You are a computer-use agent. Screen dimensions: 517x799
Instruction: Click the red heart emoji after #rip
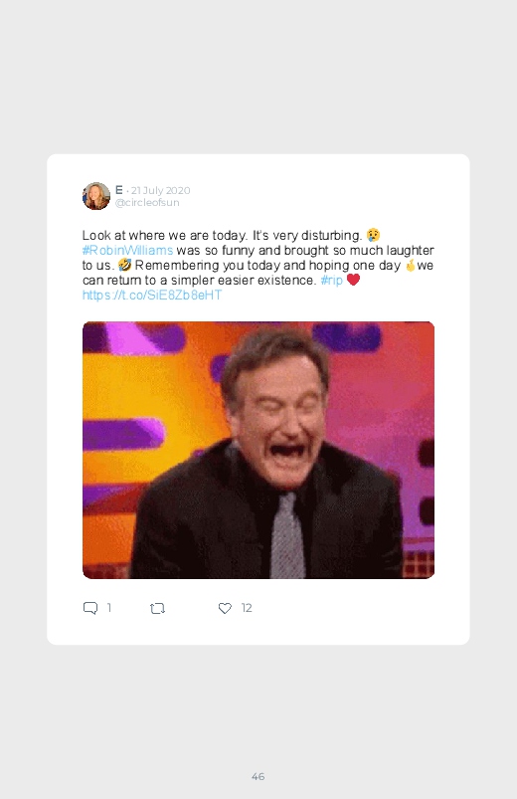353,280
